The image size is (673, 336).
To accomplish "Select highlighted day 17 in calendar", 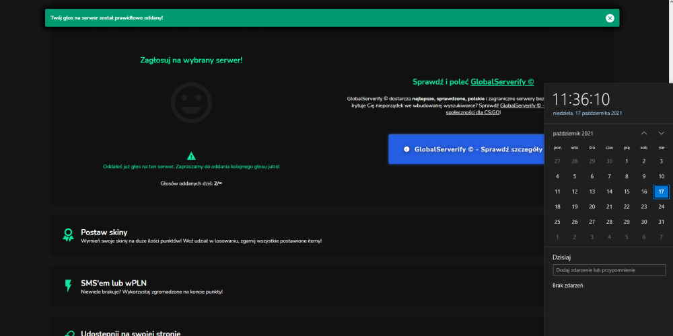I will click(661, 192).
